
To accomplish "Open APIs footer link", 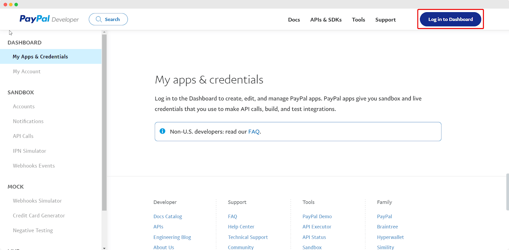I will click(158, 227).
